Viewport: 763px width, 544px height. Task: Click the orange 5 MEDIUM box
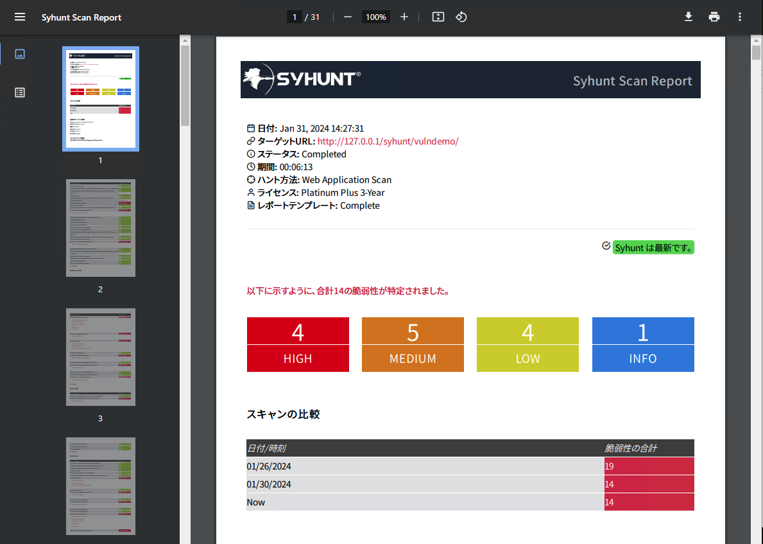click(413, 344)
